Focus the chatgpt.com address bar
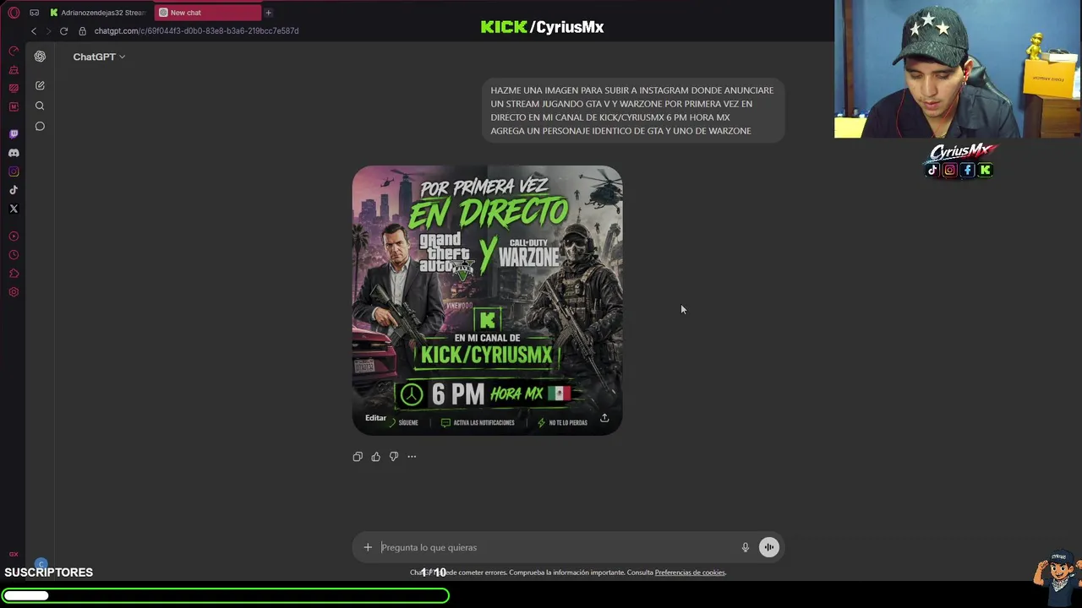 (x=196, y=31)
